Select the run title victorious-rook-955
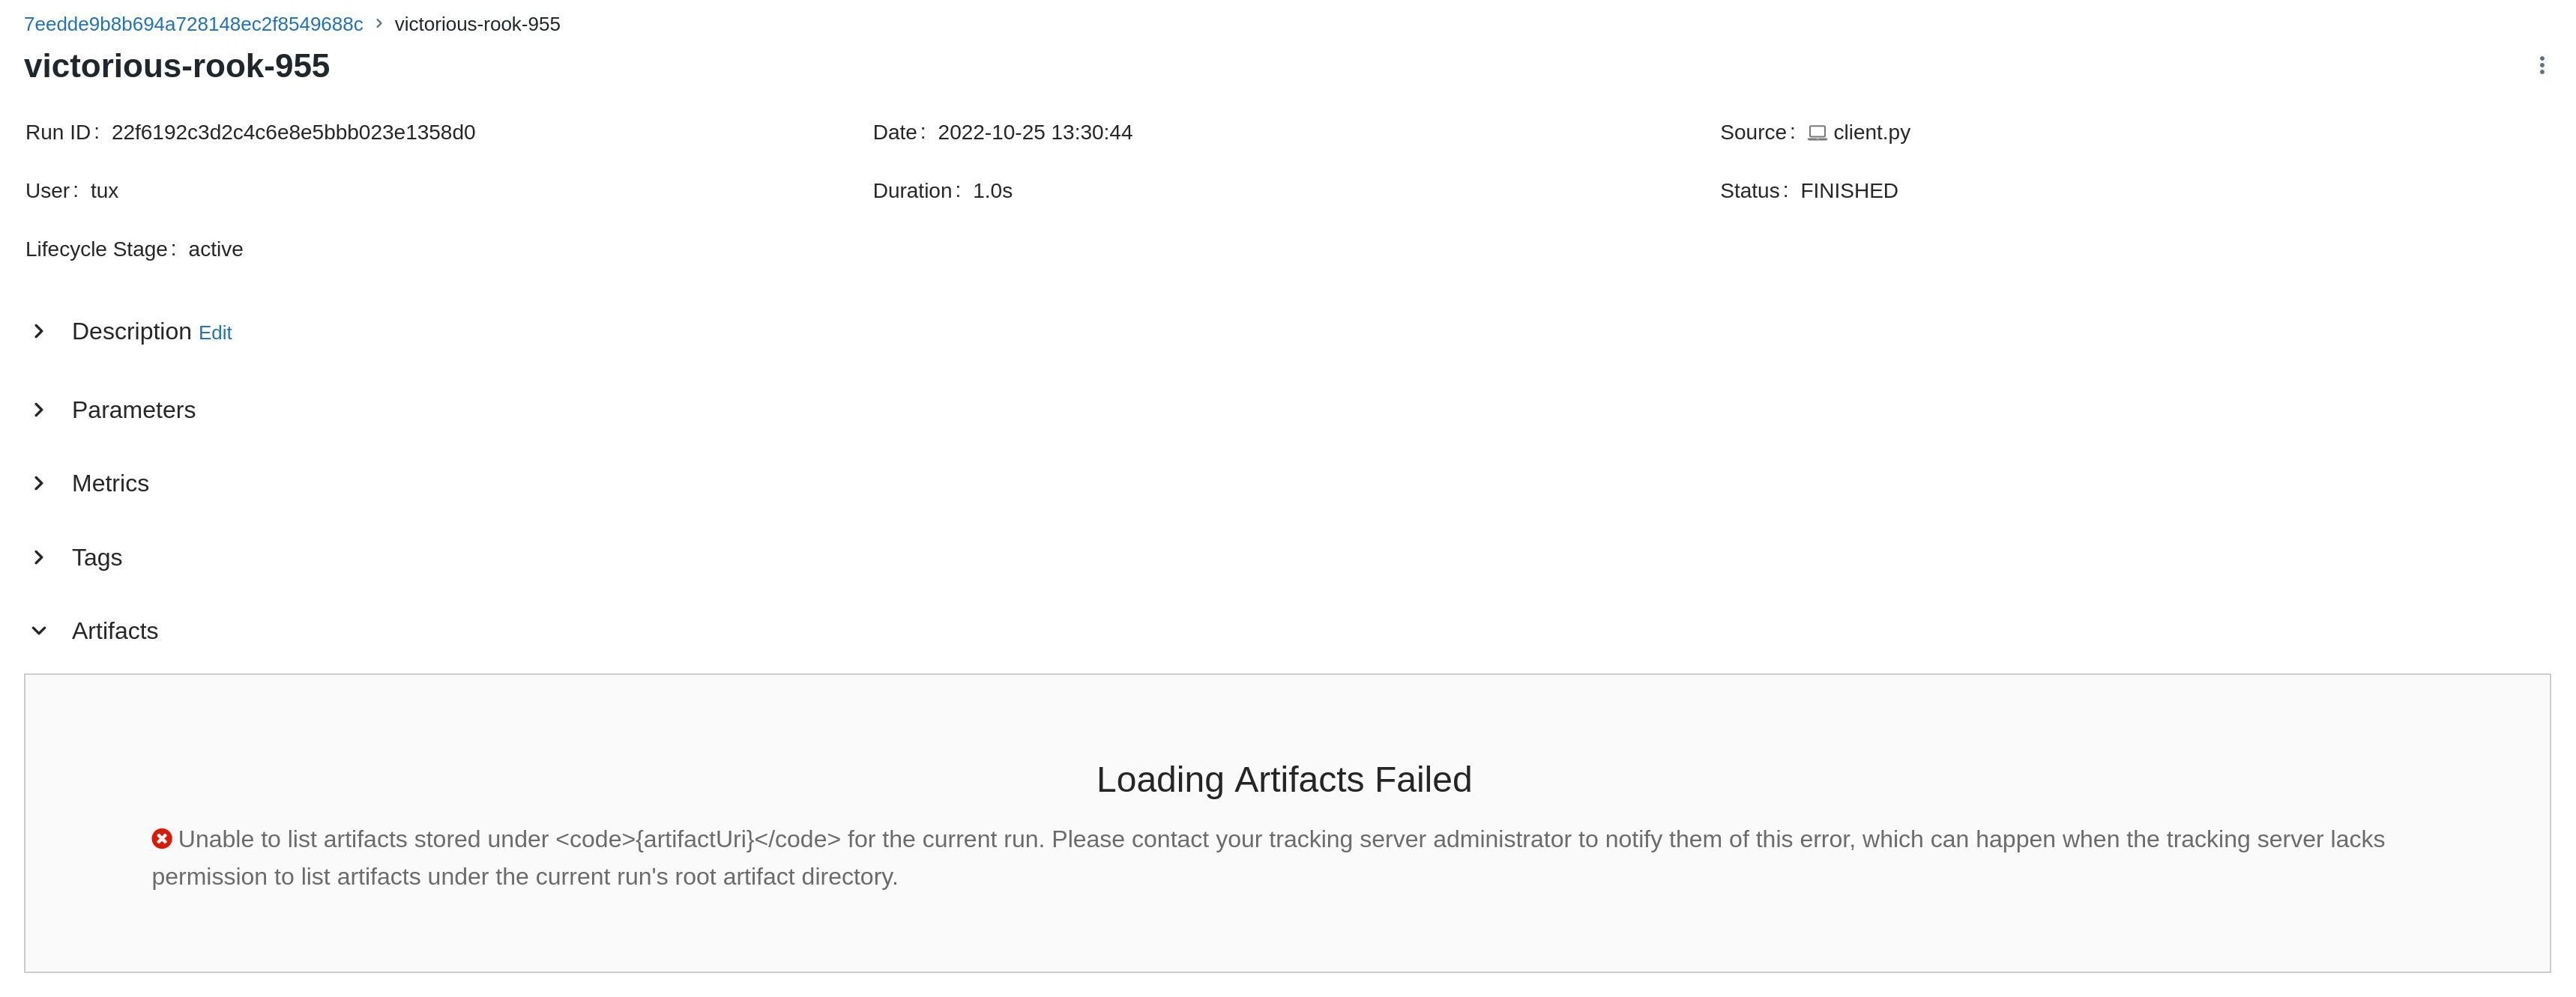This screenshot has height=997, width=2576. [x=177, y=66]
